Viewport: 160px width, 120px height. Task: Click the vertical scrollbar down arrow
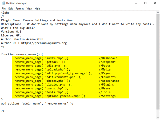(158, 114)
